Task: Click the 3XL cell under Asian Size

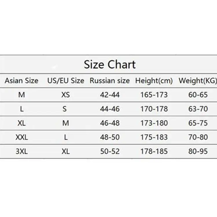Action: 21,151
